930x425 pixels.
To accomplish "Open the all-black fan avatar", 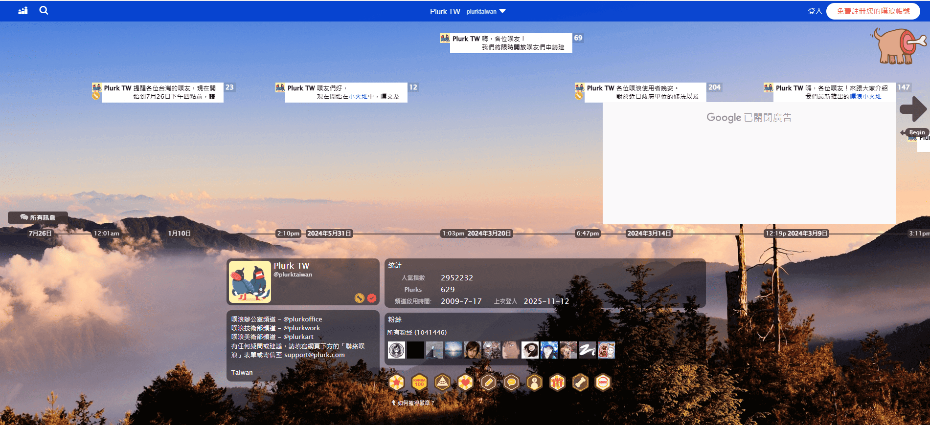I will coord(415,350).
